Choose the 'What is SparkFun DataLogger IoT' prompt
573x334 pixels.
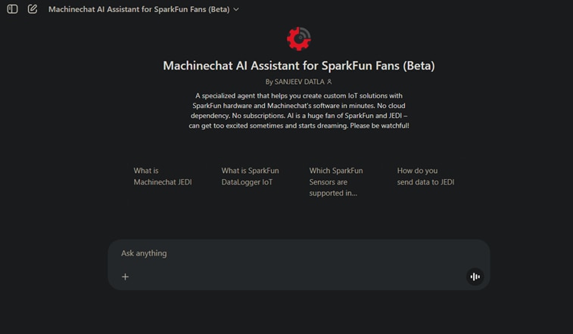click(x=251, y=176)
